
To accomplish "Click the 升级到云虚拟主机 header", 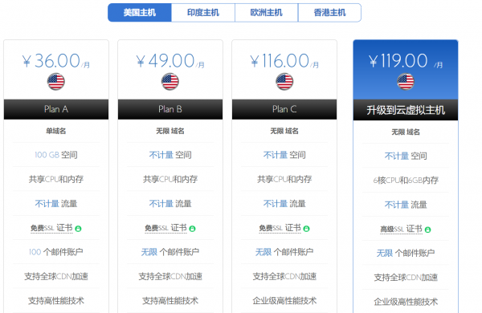I will pyautogui.click(x=406, y=110).
